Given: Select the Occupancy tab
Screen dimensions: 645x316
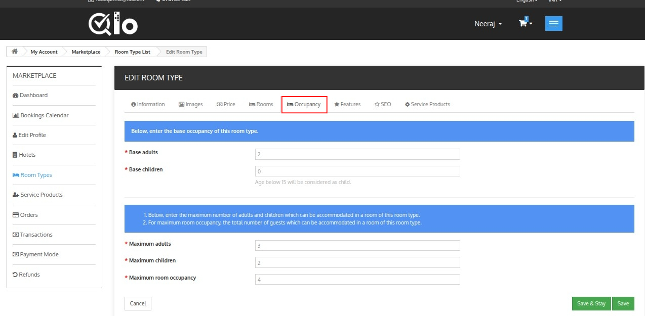Looking at the screenshot, I should (x=304, y=104).
